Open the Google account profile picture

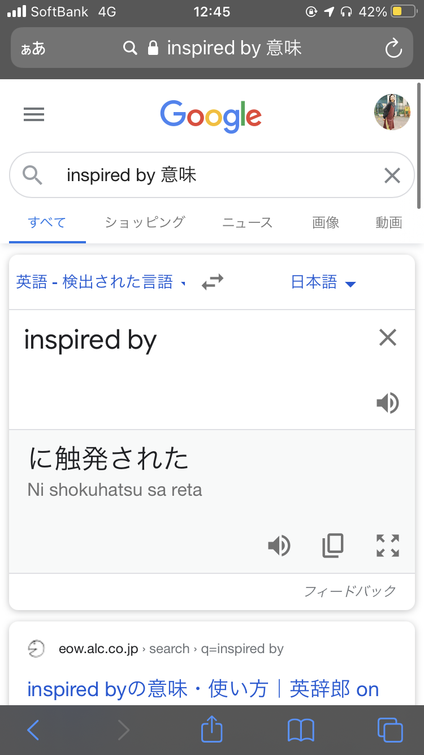(x=392, y=113)
